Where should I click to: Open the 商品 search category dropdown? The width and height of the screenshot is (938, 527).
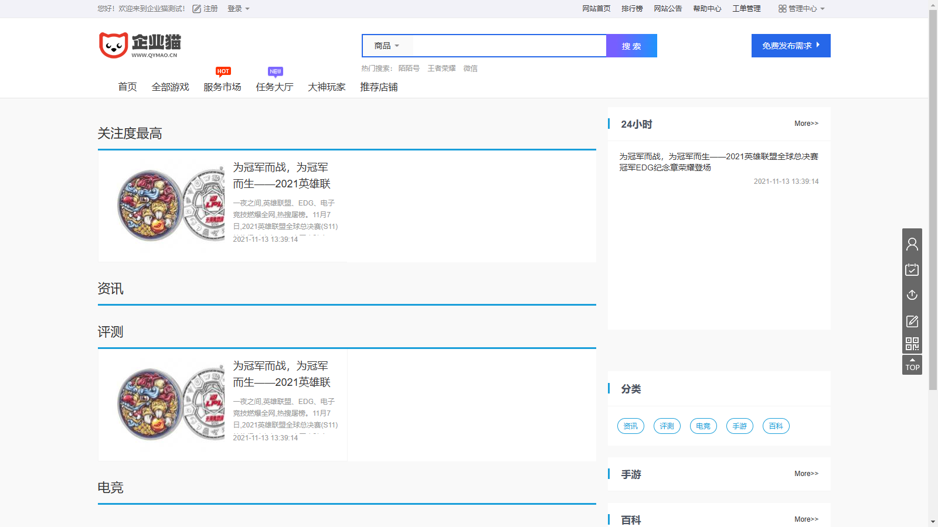click(387, 46)
